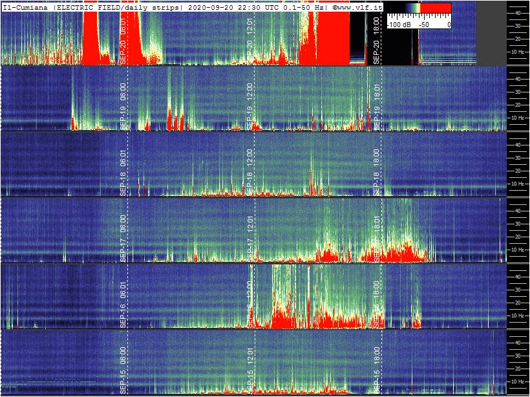Pick the SEP-18 06:01 time marker

click(x=123, y=173)
